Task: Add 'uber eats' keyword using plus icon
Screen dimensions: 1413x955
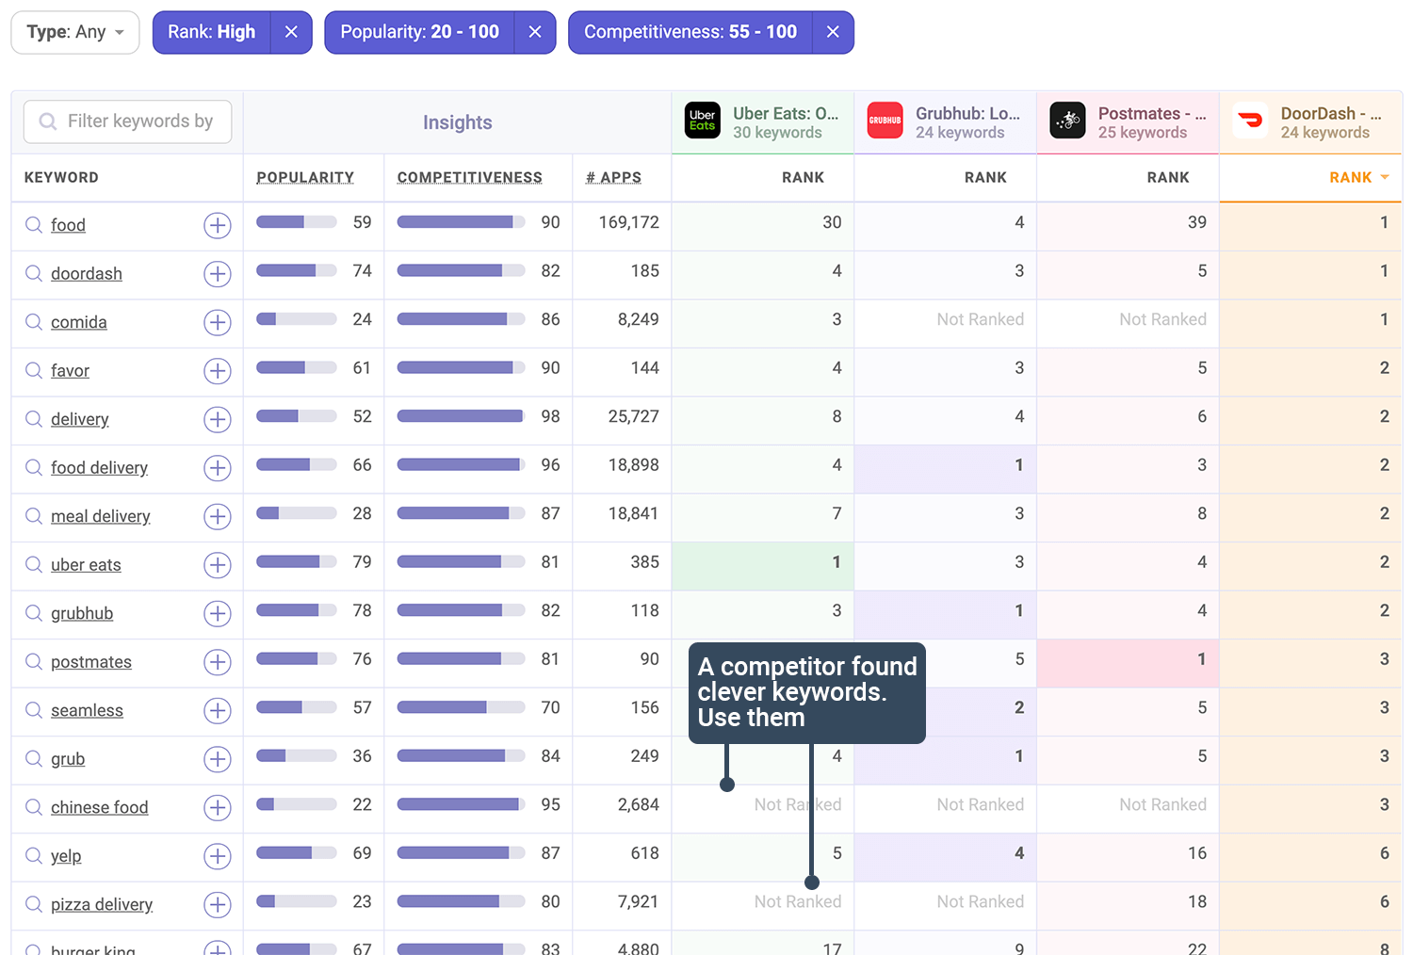Action: point(218,565)
